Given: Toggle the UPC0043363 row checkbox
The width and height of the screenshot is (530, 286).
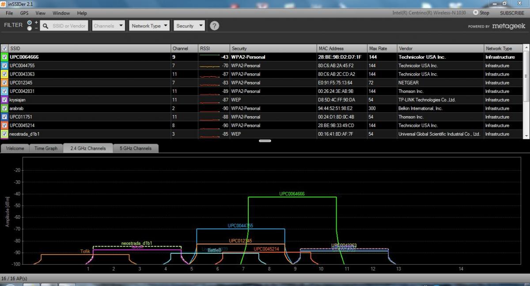Looking at the screenshot, I should [4, 74].
